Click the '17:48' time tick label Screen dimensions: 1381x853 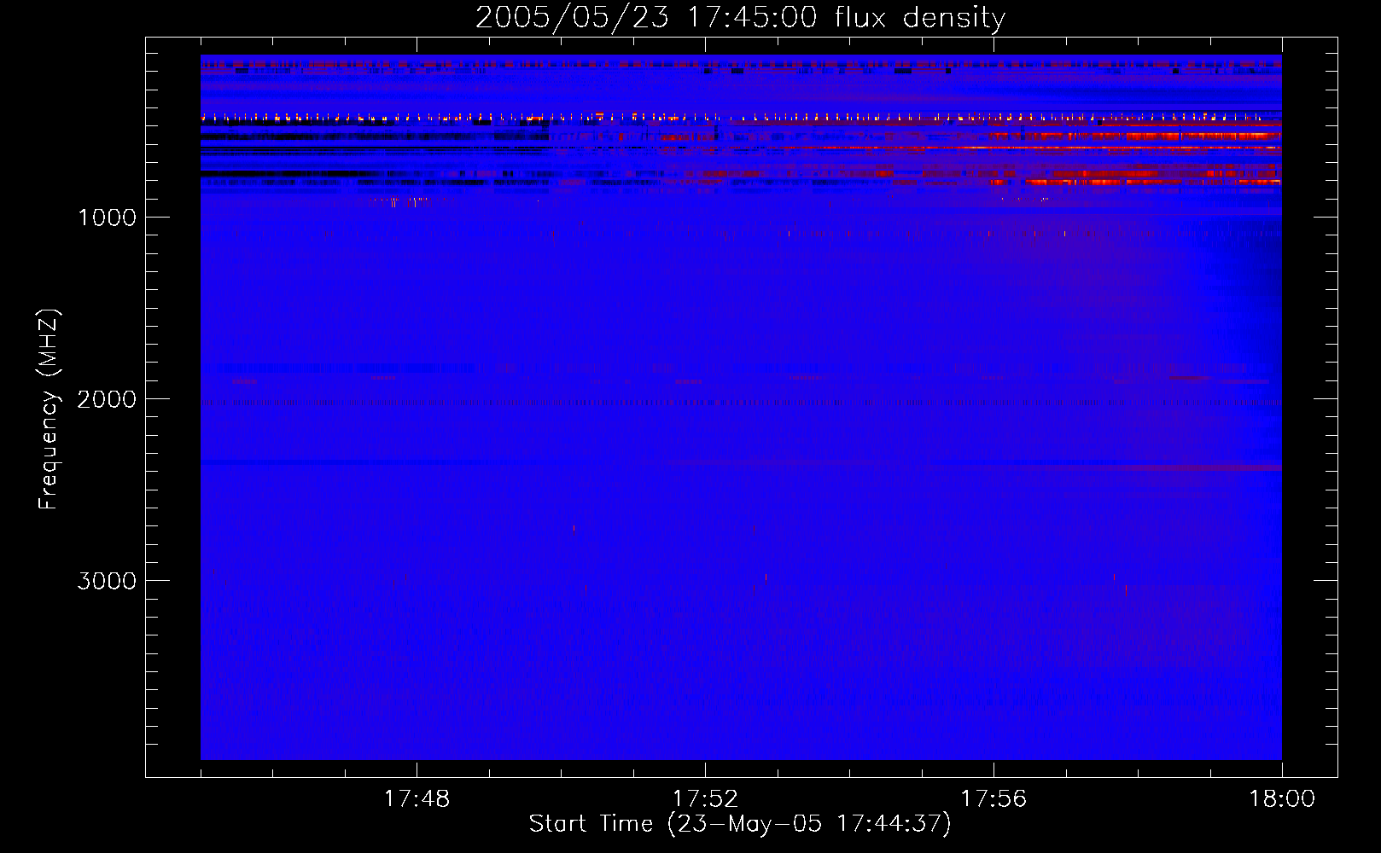point(417,799)
